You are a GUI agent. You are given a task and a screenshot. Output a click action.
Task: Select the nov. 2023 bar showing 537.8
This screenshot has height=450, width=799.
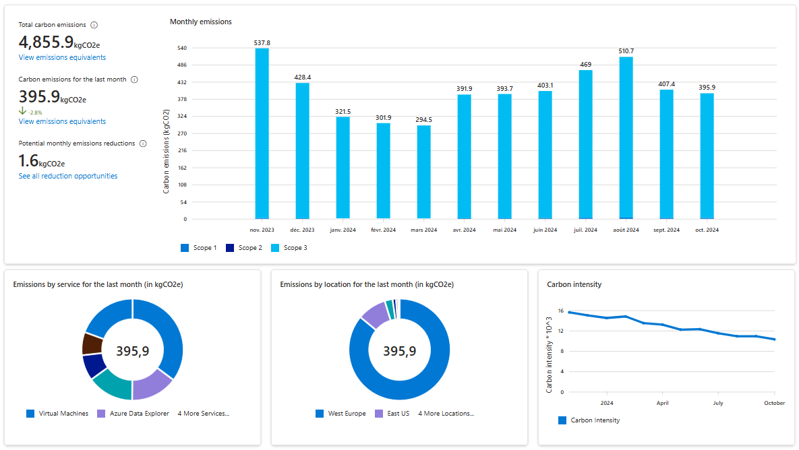tap(262, 133)
